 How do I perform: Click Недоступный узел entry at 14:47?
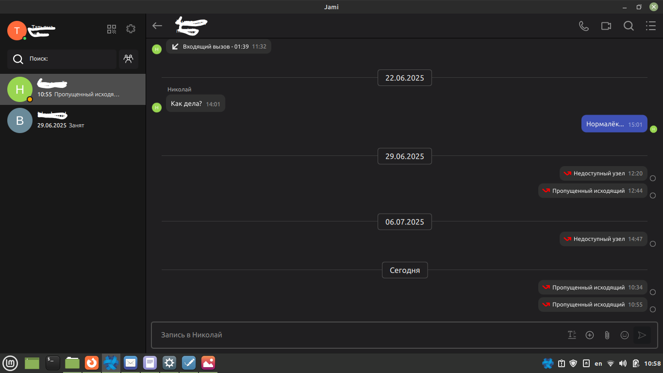603,239
